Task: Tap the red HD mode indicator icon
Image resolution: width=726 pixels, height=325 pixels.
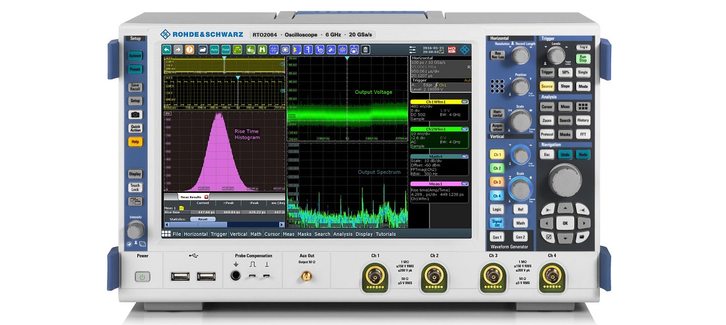Action: tap(452, 50)
